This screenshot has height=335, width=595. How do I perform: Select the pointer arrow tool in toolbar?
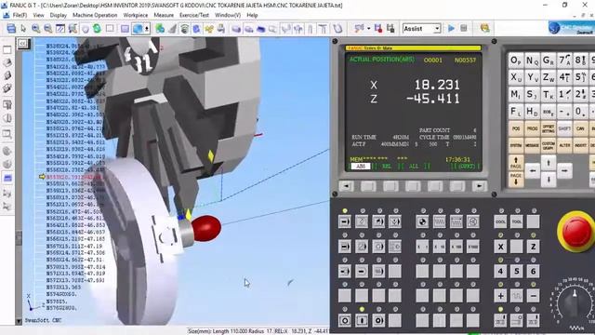[x=23, y=29]
